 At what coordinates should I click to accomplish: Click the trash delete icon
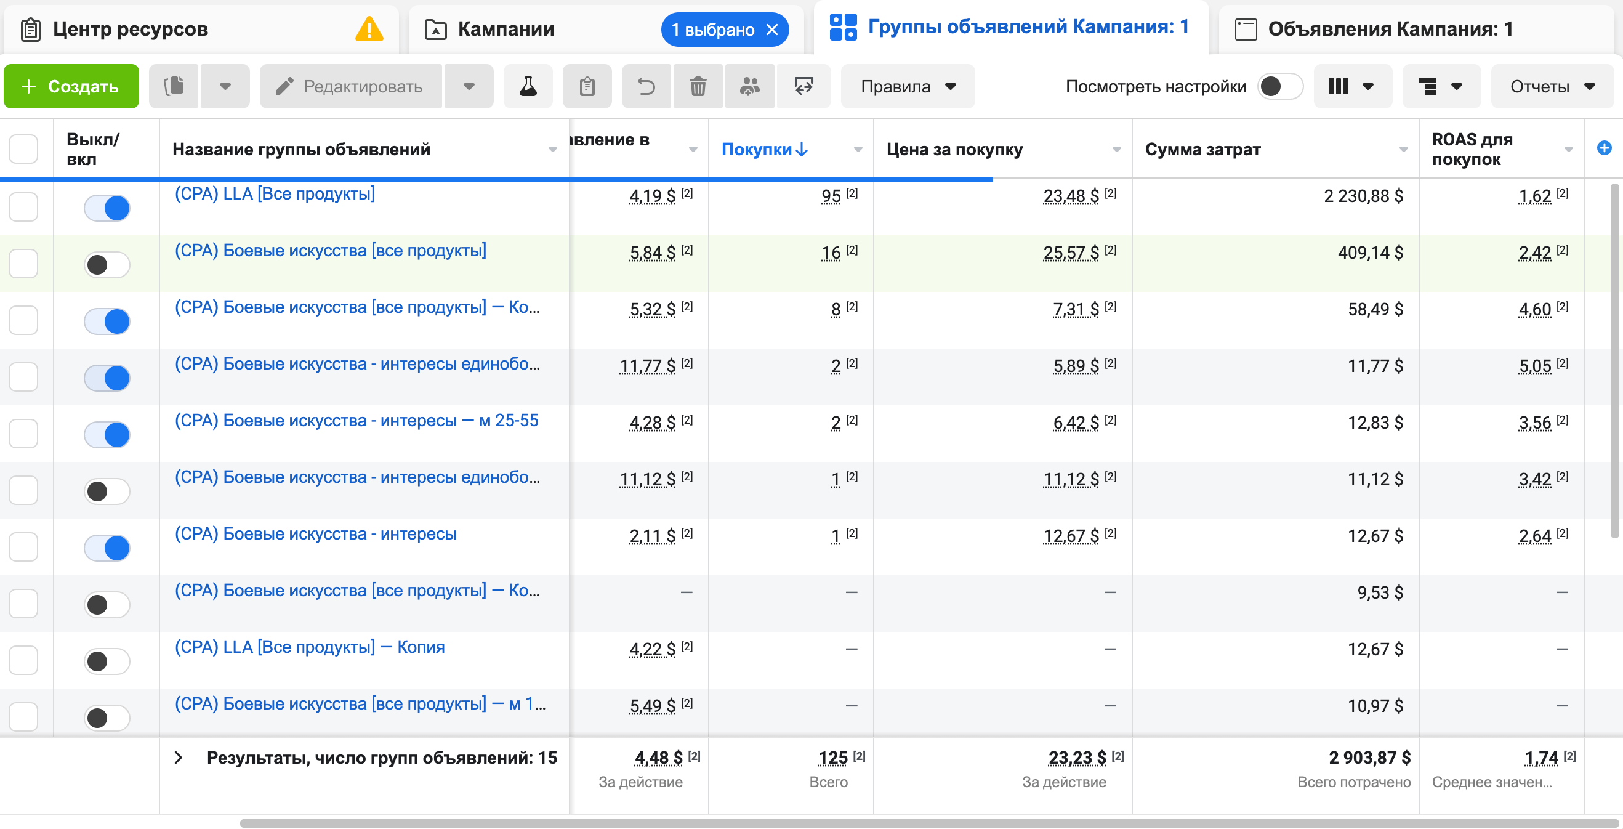coord(698,86)
